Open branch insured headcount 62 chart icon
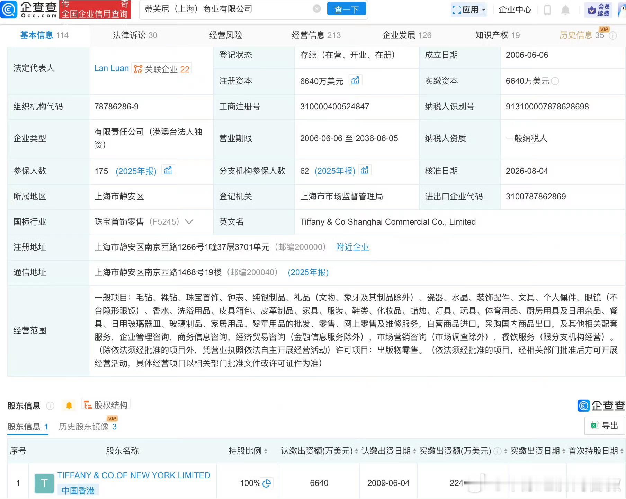The height and width of the screenshot is (499, 626). coord(365,171)
